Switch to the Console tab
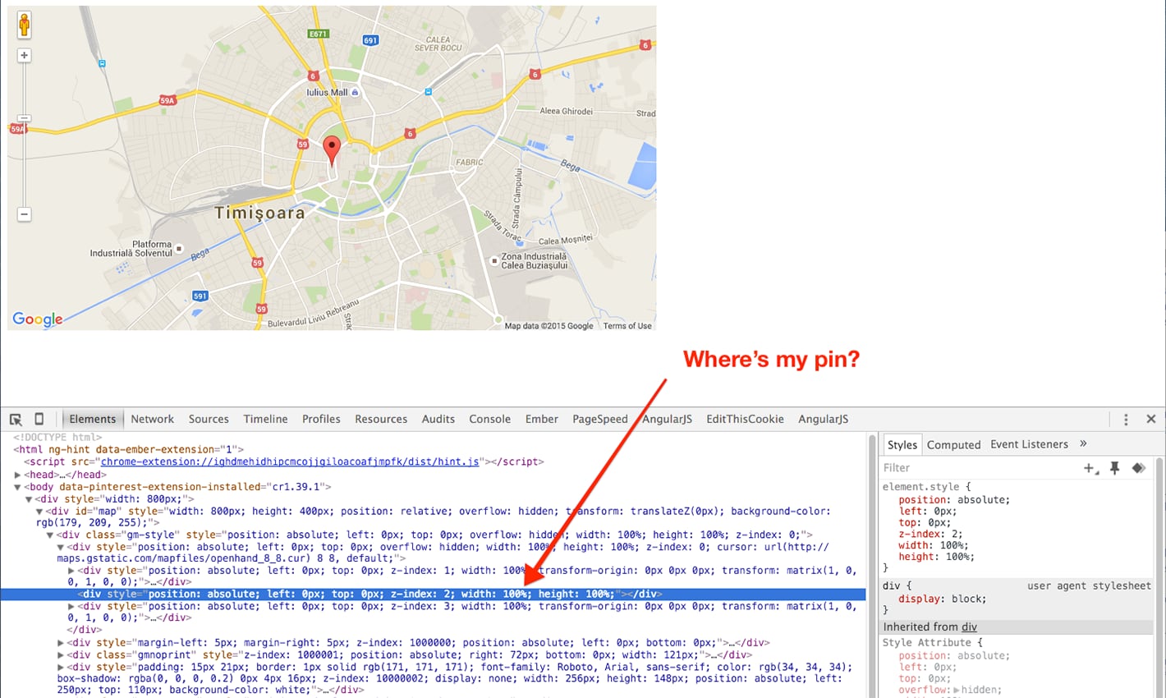Viewport: 1166px width, 698px height. pos(489,419)
